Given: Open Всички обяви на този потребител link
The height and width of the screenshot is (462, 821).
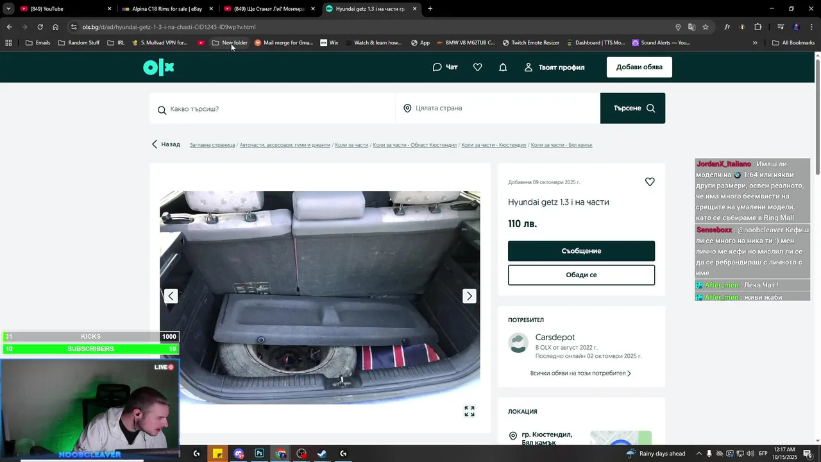Looking at the screenshot, I should tap(580, 373).
